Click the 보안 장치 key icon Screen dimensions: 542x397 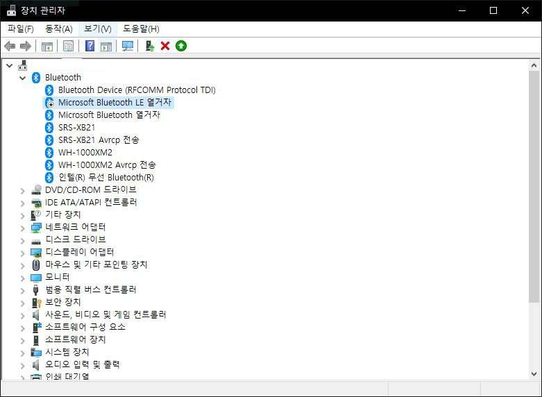(36, 303)
